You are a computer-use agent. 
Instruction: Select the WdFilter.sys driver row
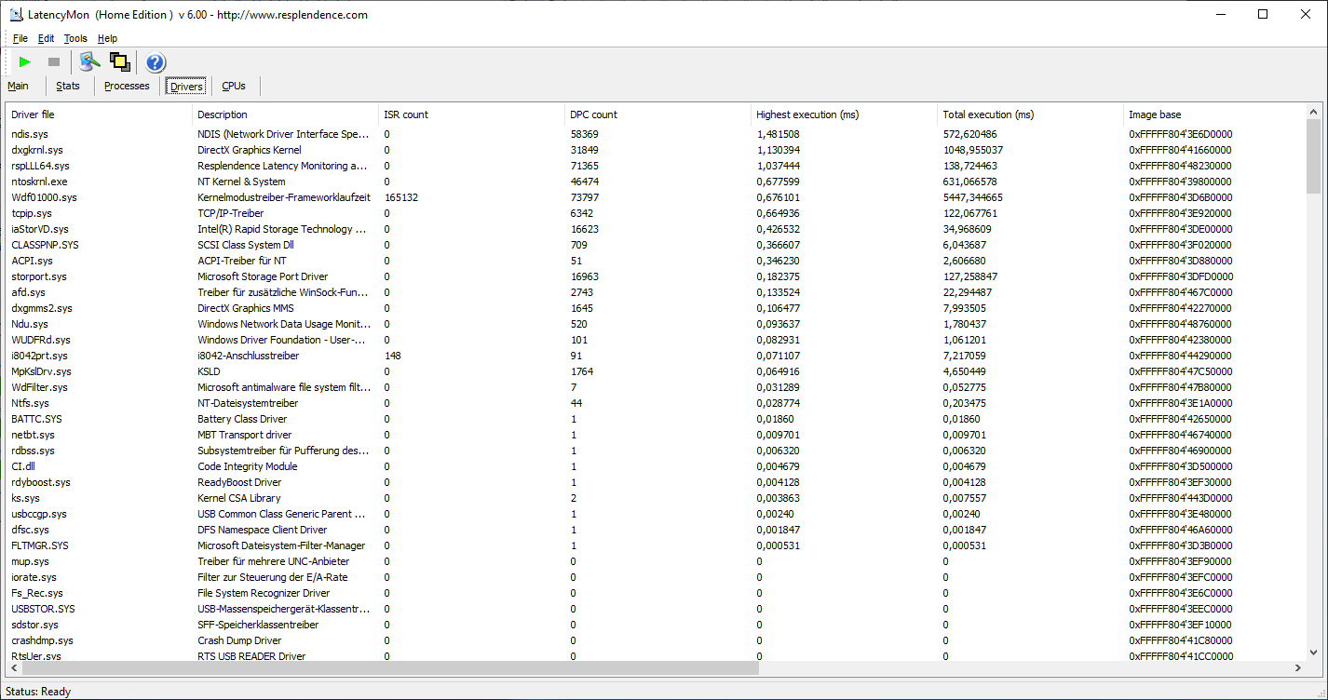656,387
